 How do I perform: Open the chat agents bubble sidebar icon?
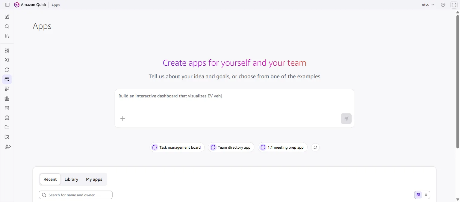pyautogui.click(x=7, y=70)
